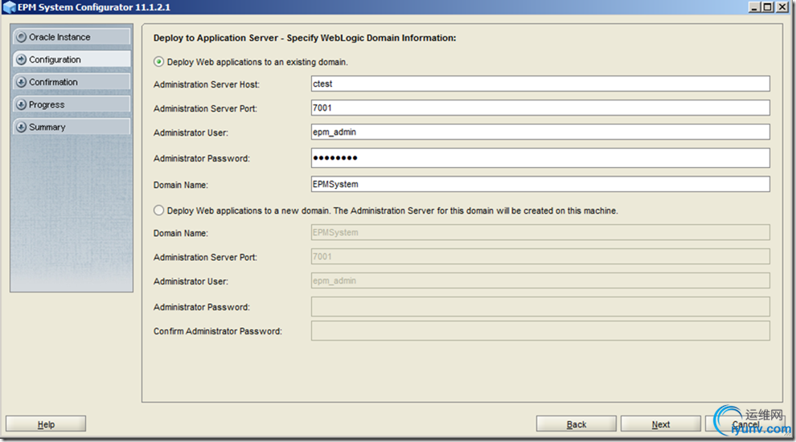Viewport: 796px width, 442px height.
Task: Click the Administrator Password field
Action: pos(540,158)
